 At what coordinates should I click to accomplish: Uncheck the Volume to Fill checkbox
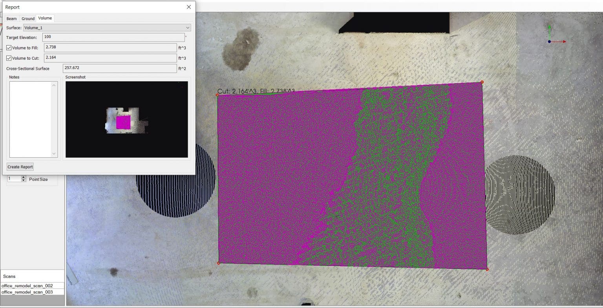click(8, 47)
